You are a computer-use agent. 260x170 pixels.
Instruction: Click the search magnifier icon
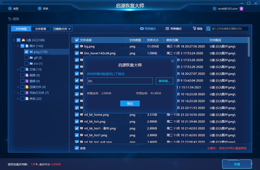[x=208, y=29]
